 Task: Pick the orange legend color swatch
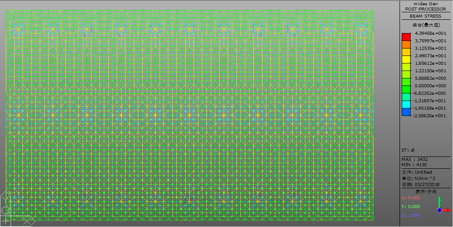pyautogui.click(x=406, y=45)
